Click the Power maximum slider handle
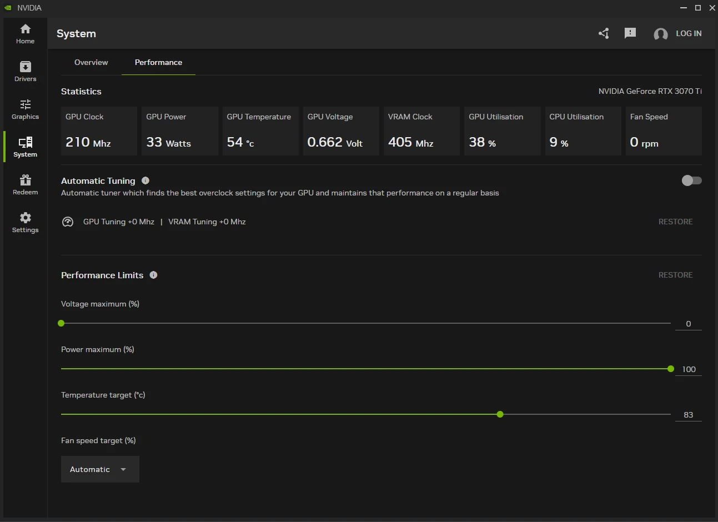The image size is (718, 522). click(x=671, y=369)
